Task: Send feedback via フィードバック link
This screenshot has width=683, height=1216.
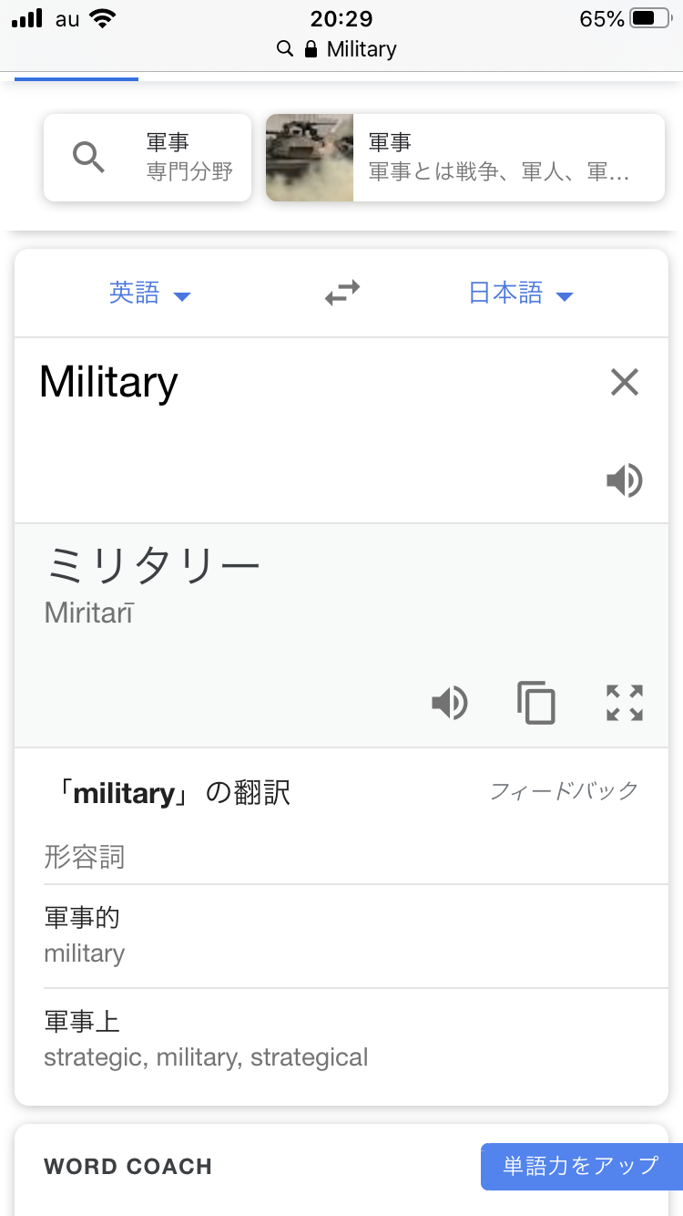Action: click(564, 790)
